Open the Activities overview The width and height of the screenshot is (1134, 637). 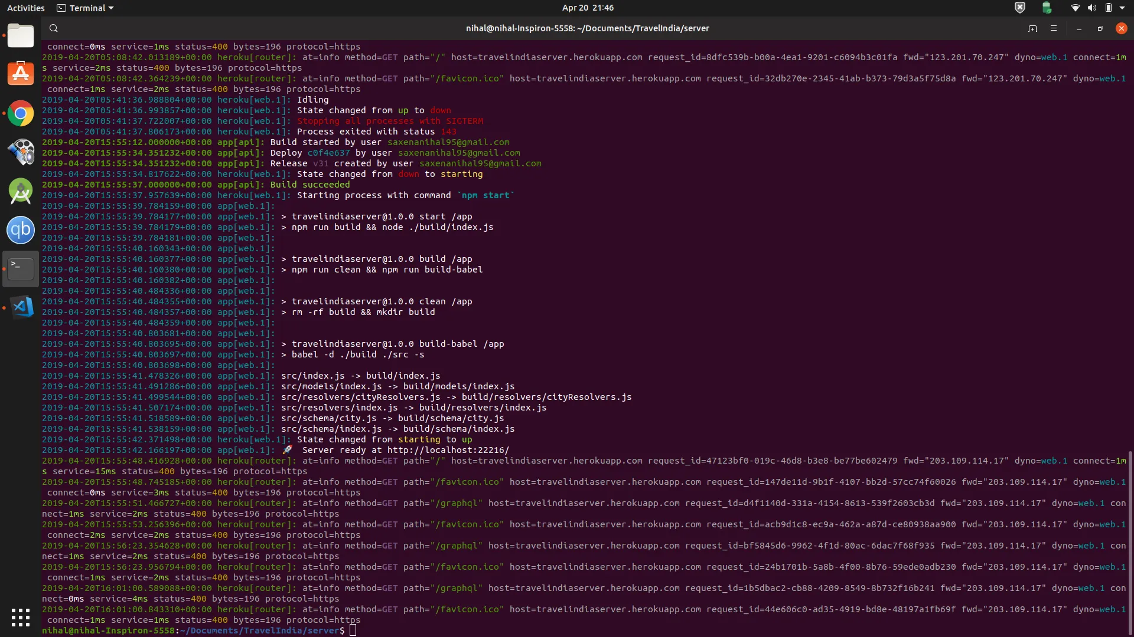[25, 8]
